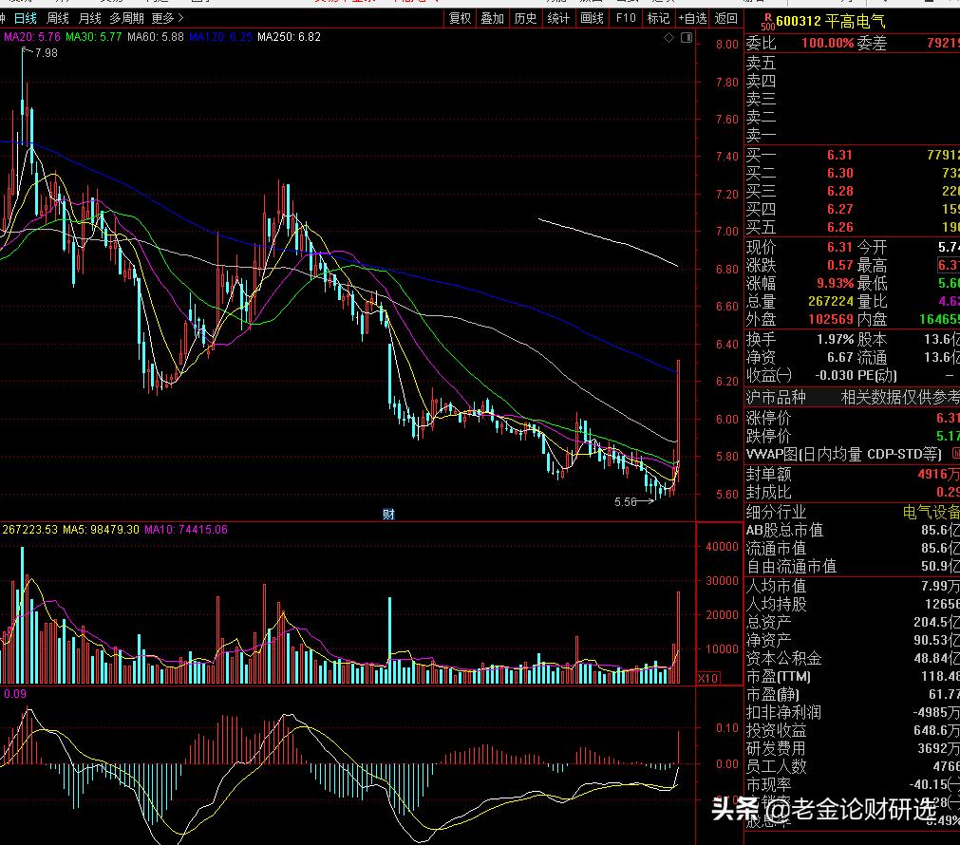Click the diamond icon above the chart
960x845 pixels.
coord(669,38)
